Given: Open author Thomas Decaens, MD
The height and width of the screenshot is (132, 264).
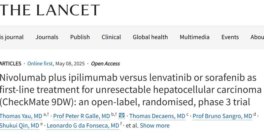Looking at the screenshot, I should tap(157, 116).
